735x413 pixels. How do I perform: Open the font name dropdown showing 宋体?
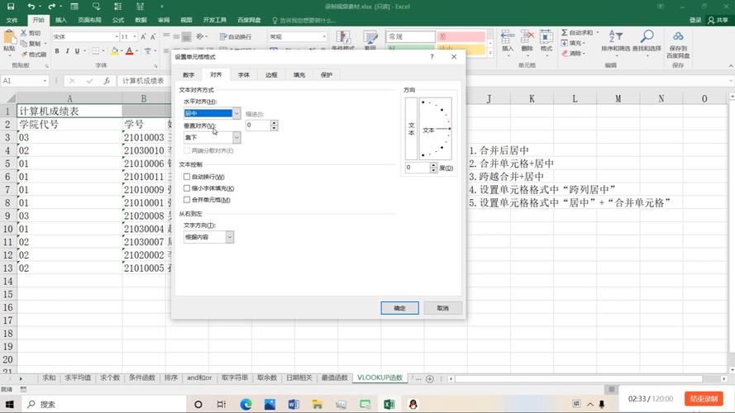point(117,36)
